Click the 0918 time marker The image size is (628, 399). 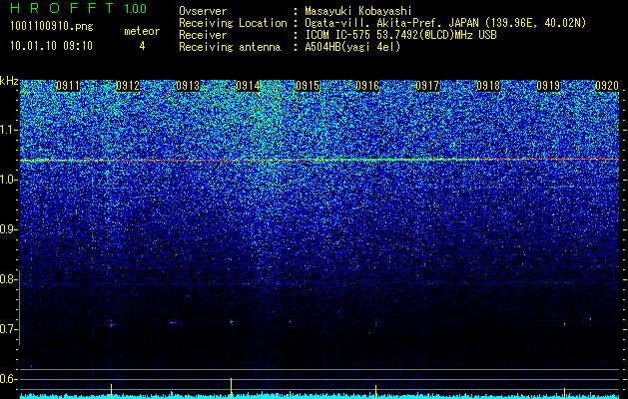point(488,86)
